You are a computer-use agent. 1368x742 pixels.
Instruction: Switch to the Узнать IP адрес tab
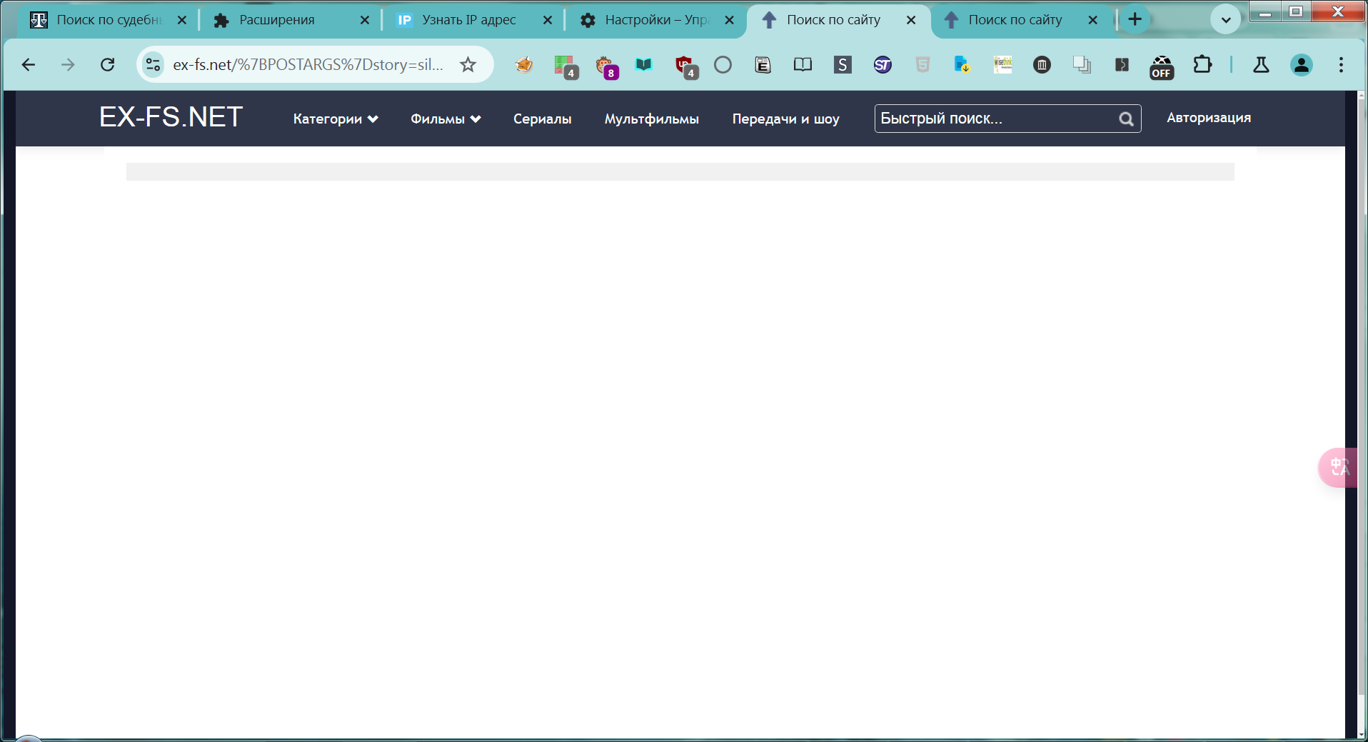[468, 20]
